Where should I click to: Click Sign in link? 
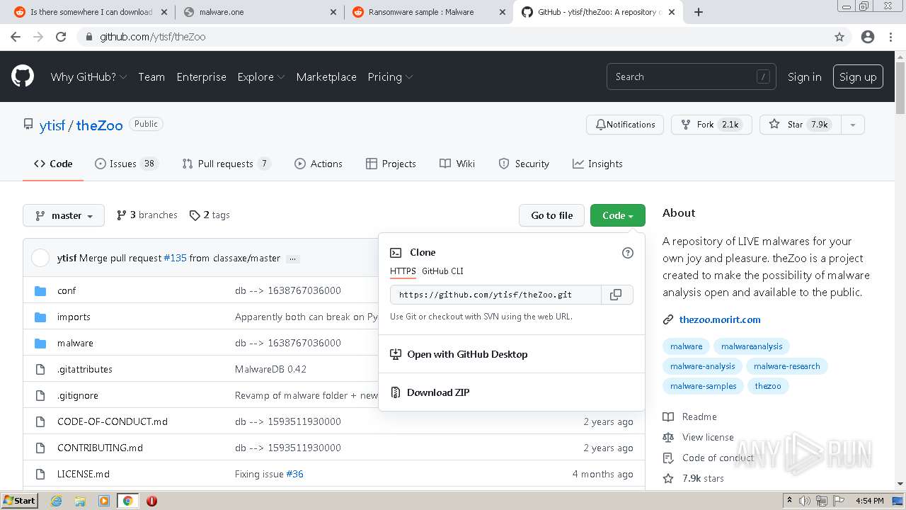pyautogui.click(x=805, y=77)
